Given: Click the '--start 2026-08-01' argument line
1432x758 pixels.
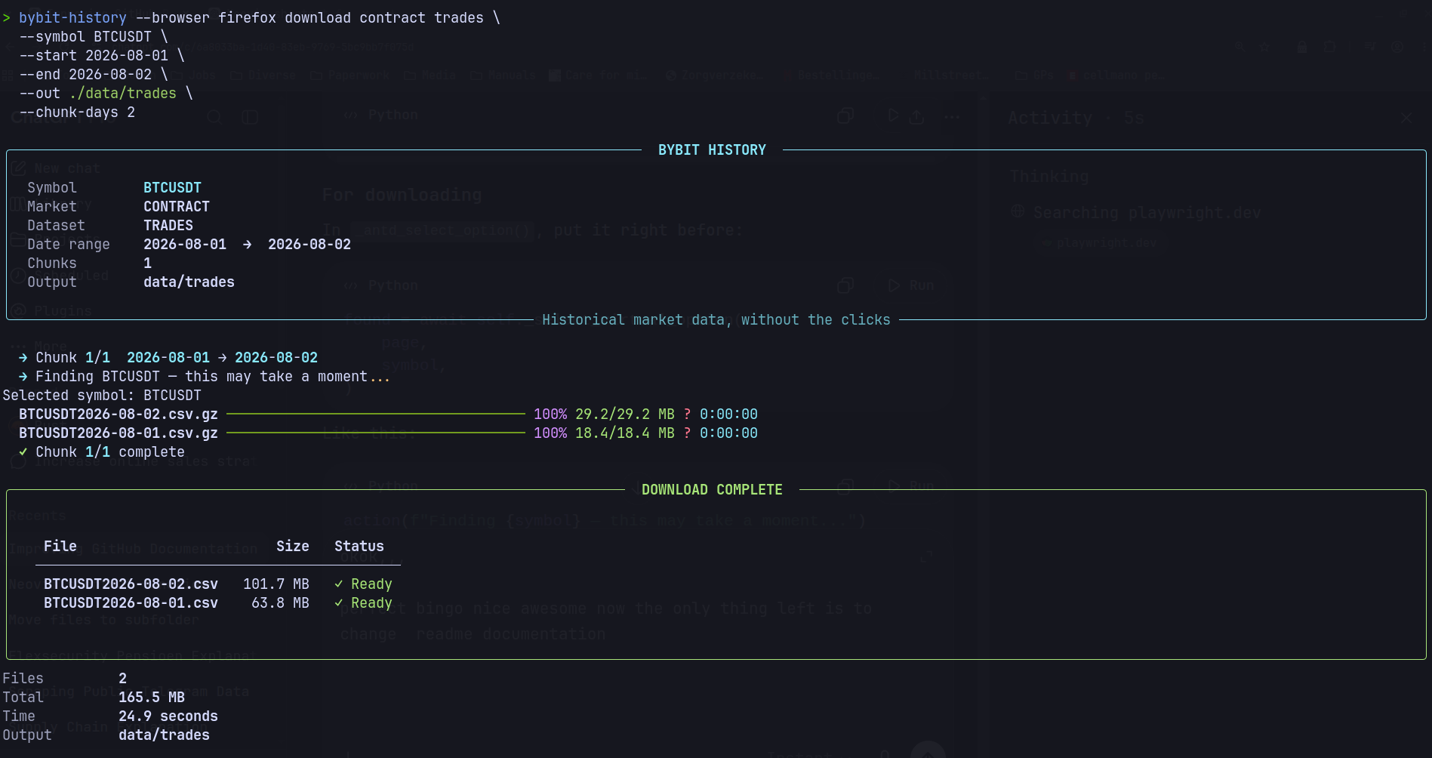Looking at the screenshot, I should tap(94, 55).
